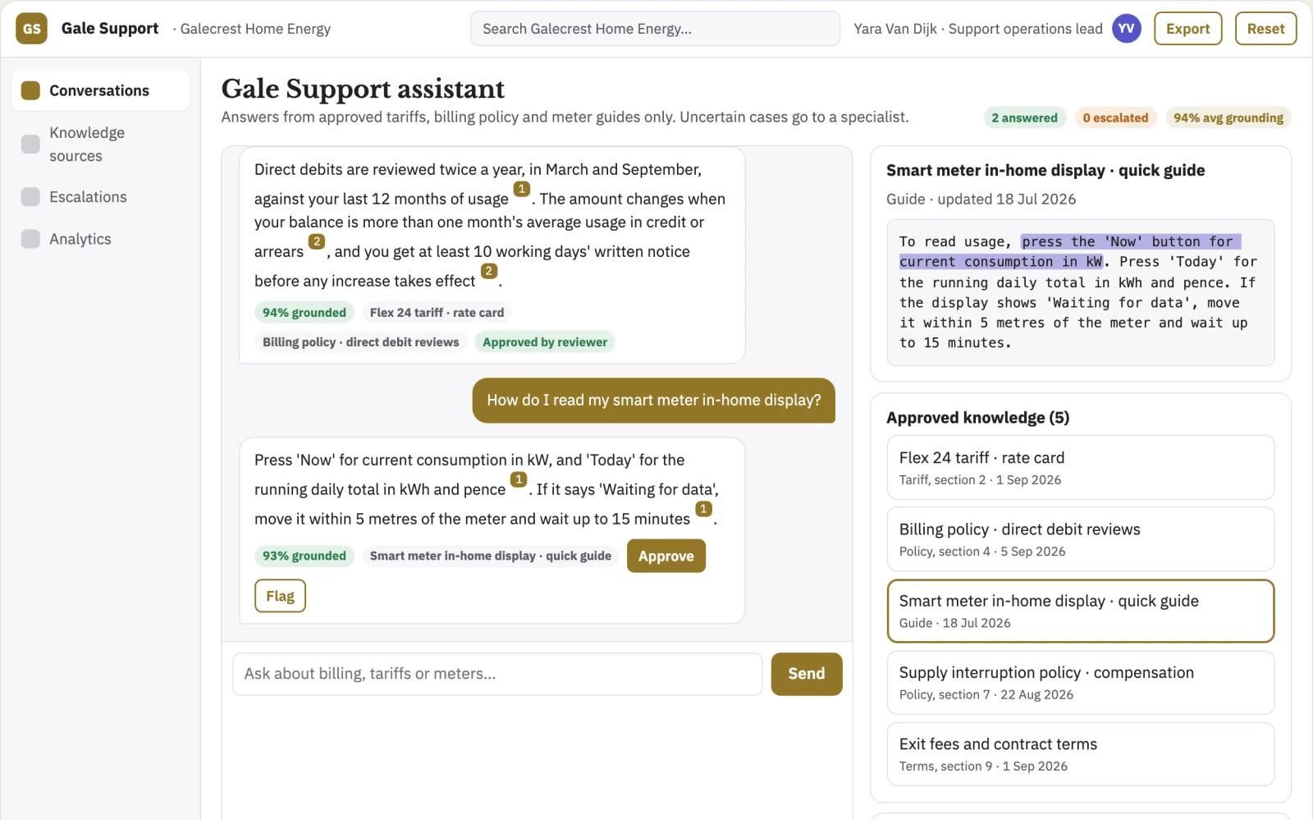Select the Flex 24 tariff knowledge card
This screenshot has height=820, width=1313.
1080,468
